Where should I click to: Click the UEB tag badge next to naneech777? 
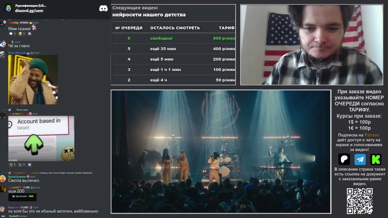click(x=26, y=187)
